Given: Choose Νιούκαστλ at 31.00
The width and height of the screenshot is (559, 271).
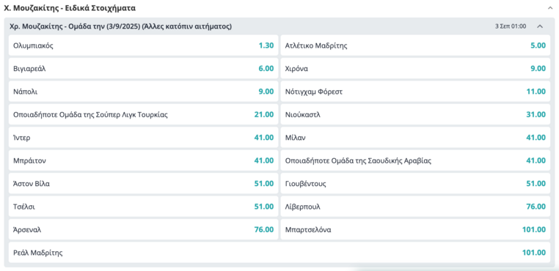Looking at the screenshot, I should click(415, 115).
